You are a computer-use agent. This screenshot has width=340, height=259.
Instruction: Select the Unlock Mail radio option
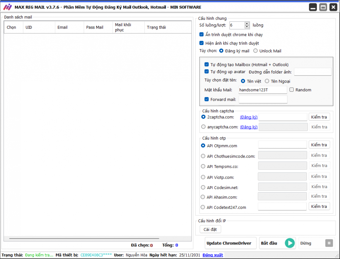255,51
